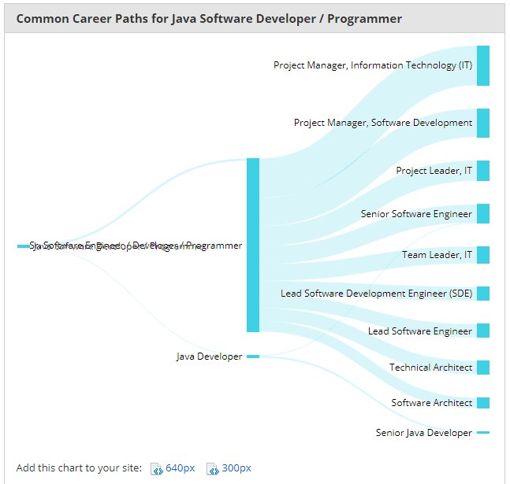510x484 pixels.
Task: Click the Technical Architect node bar
Action: pos(483,368)
